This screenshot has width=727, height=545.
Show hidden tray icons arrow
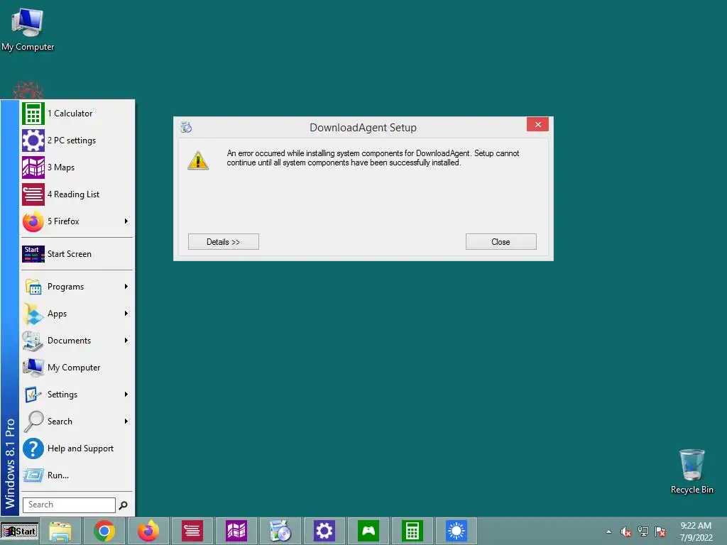click(x=608, y=532)
